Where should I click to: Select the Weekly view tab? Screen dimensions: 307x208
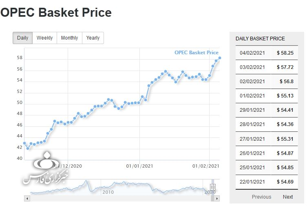click(44, 38)
